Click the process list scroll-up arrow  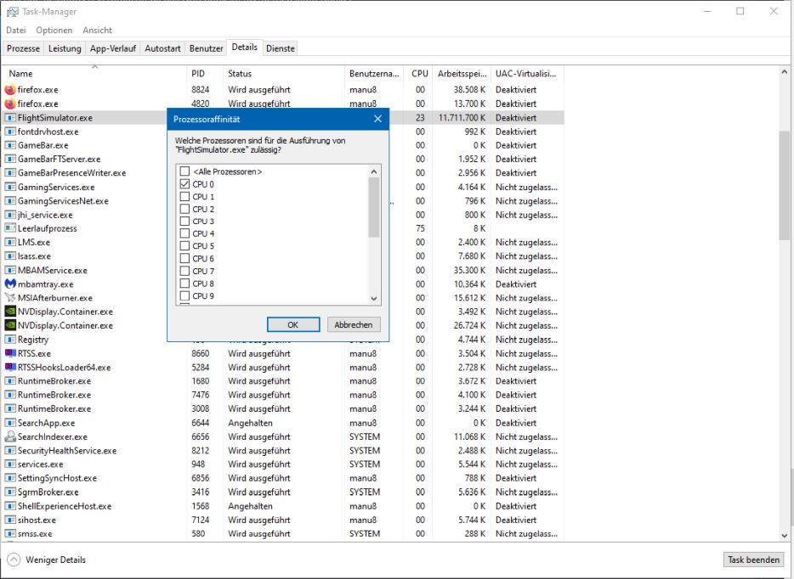point(785,73)
